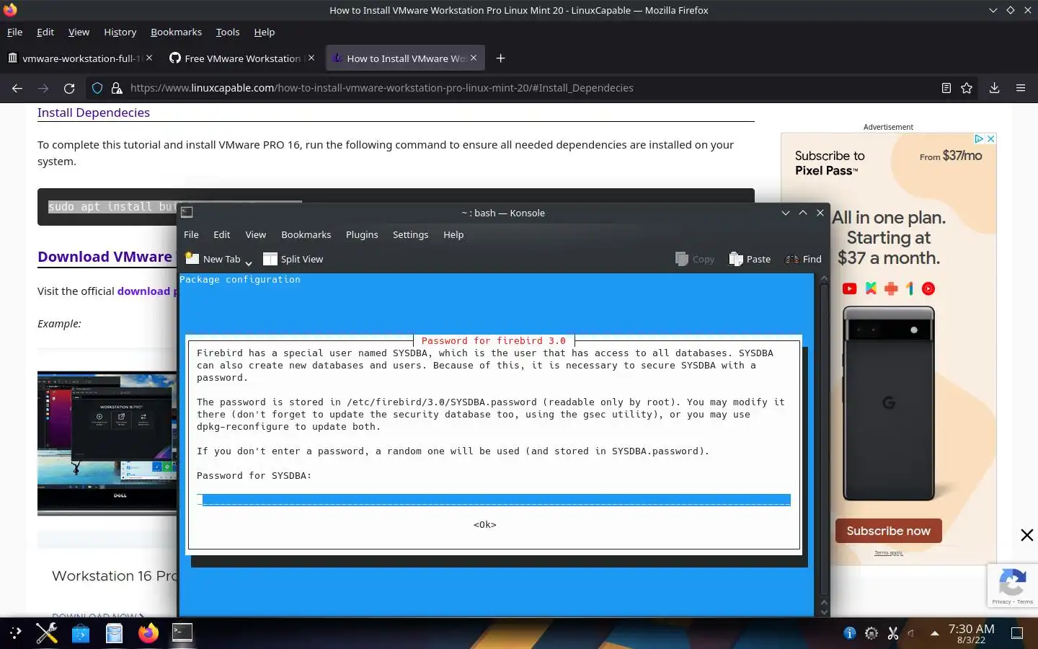Click the site security padlock icon
Screen dimensions: 1038x649
(116, 88)
